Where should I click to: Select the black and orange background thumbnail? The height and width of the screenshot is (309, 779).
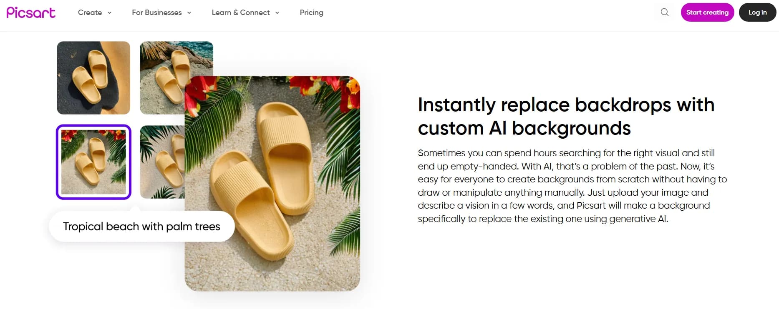pyautogui.click(x=93, y=78)
